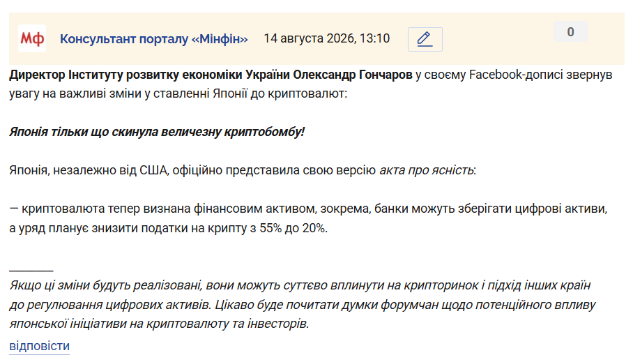Click the italic text "до регулювання цифрових активів"
633x362 pixels.
[x=109, y=305]
